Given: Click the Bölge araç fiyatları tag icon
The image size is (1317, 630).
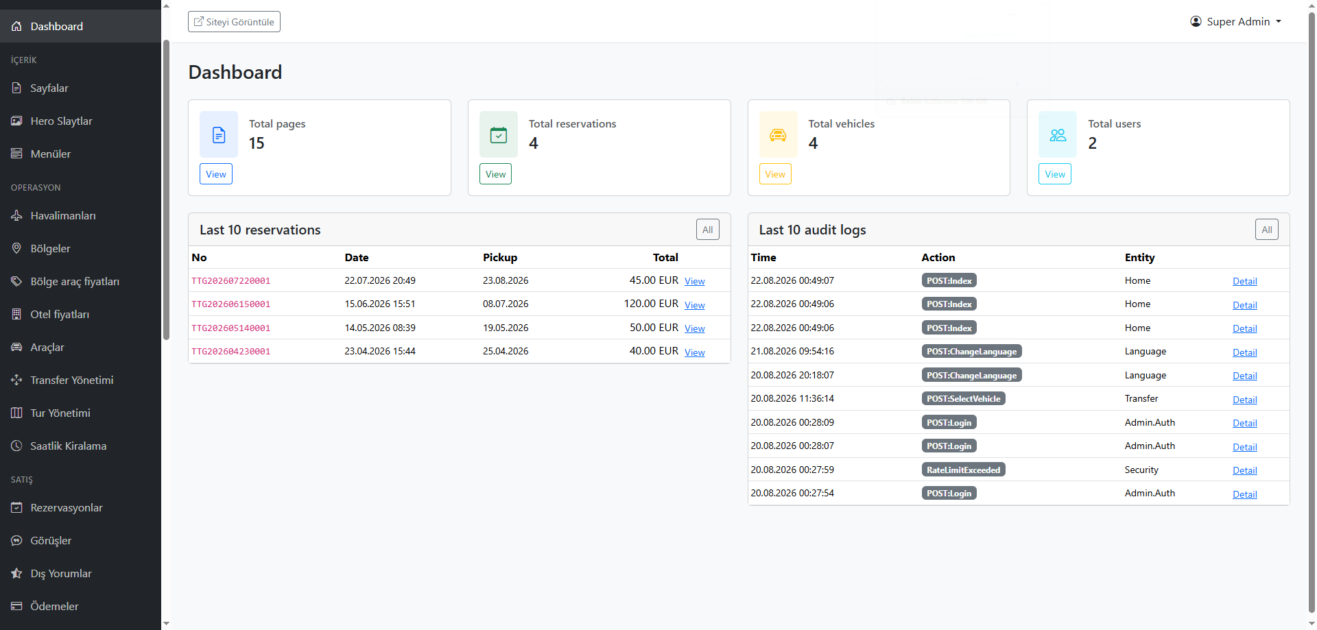Looking at the screenshot, I should coord(16,281).
